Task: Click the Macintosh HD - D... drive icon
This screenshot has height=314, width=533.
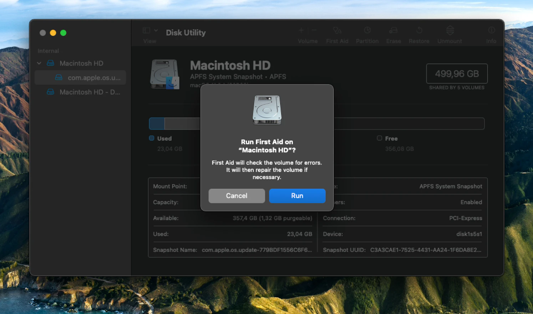Action: (x=51, y=92)
